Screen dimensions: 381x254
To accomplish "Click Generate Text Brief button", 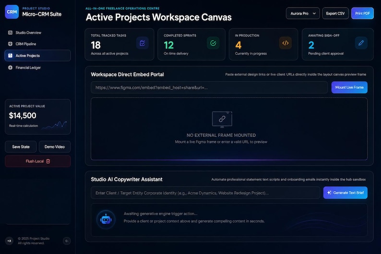I will (345, 193).
